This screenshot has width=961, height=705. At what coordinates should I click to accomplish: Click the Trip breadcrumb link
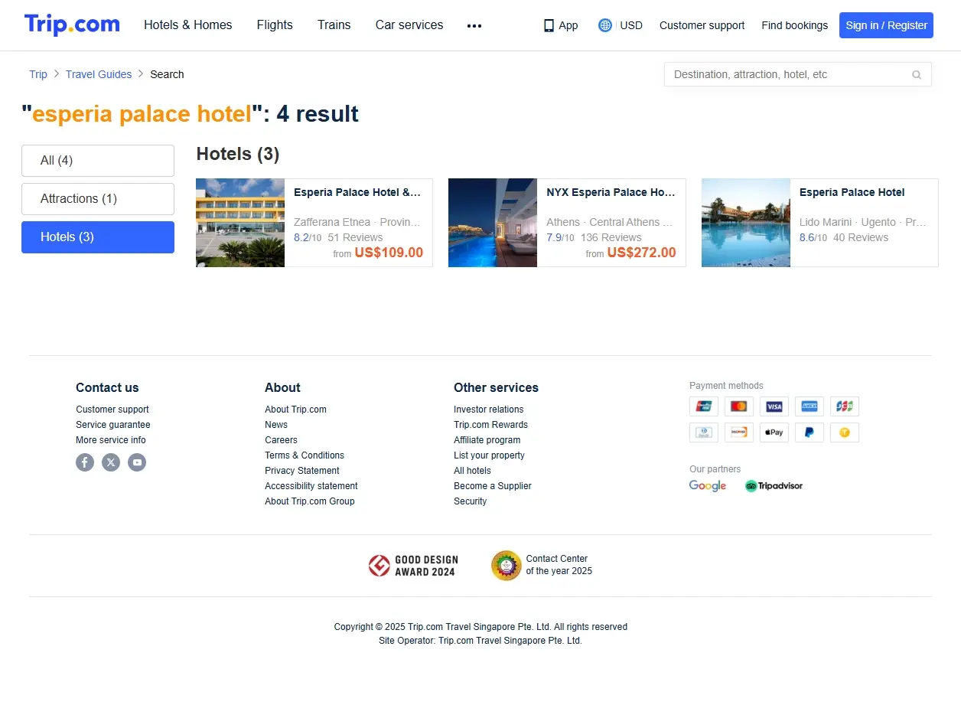pos(38,74)
